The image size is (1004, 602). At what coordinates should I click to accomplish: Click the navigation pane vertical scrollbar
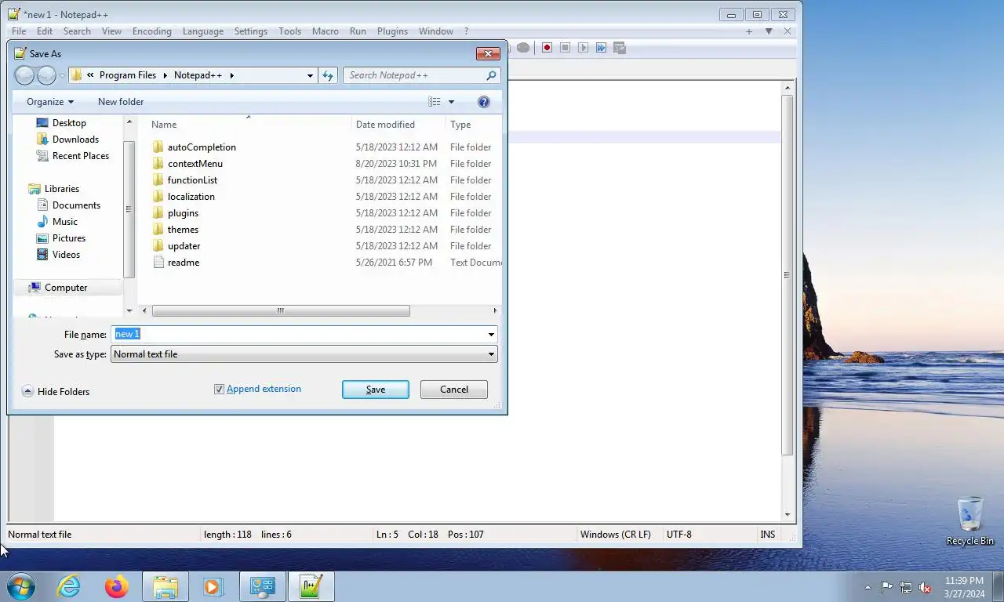point(129,210)
